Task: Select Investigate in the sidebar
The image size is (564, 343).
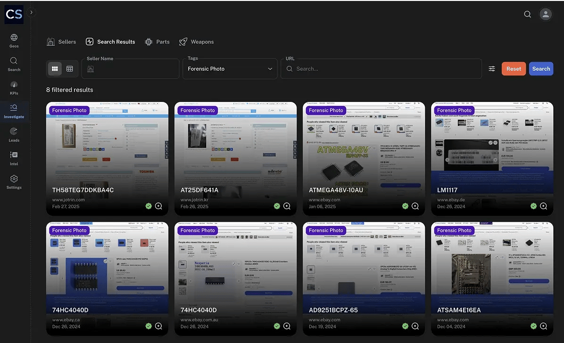Action: click(x=14, y=111)
